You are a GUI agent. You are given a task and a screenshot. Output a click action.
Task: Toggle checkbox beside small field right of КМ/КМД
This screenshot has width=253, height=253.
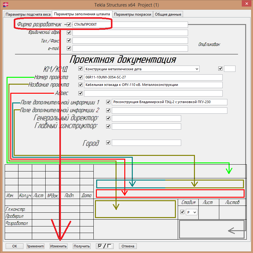(x=220, y=69)
